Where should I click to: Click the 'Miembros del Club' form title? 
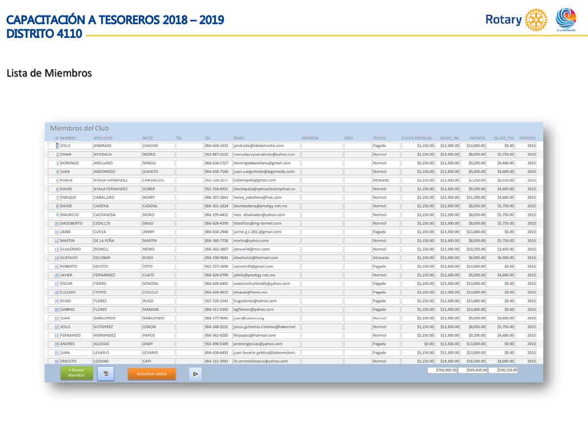click(79, 128)
